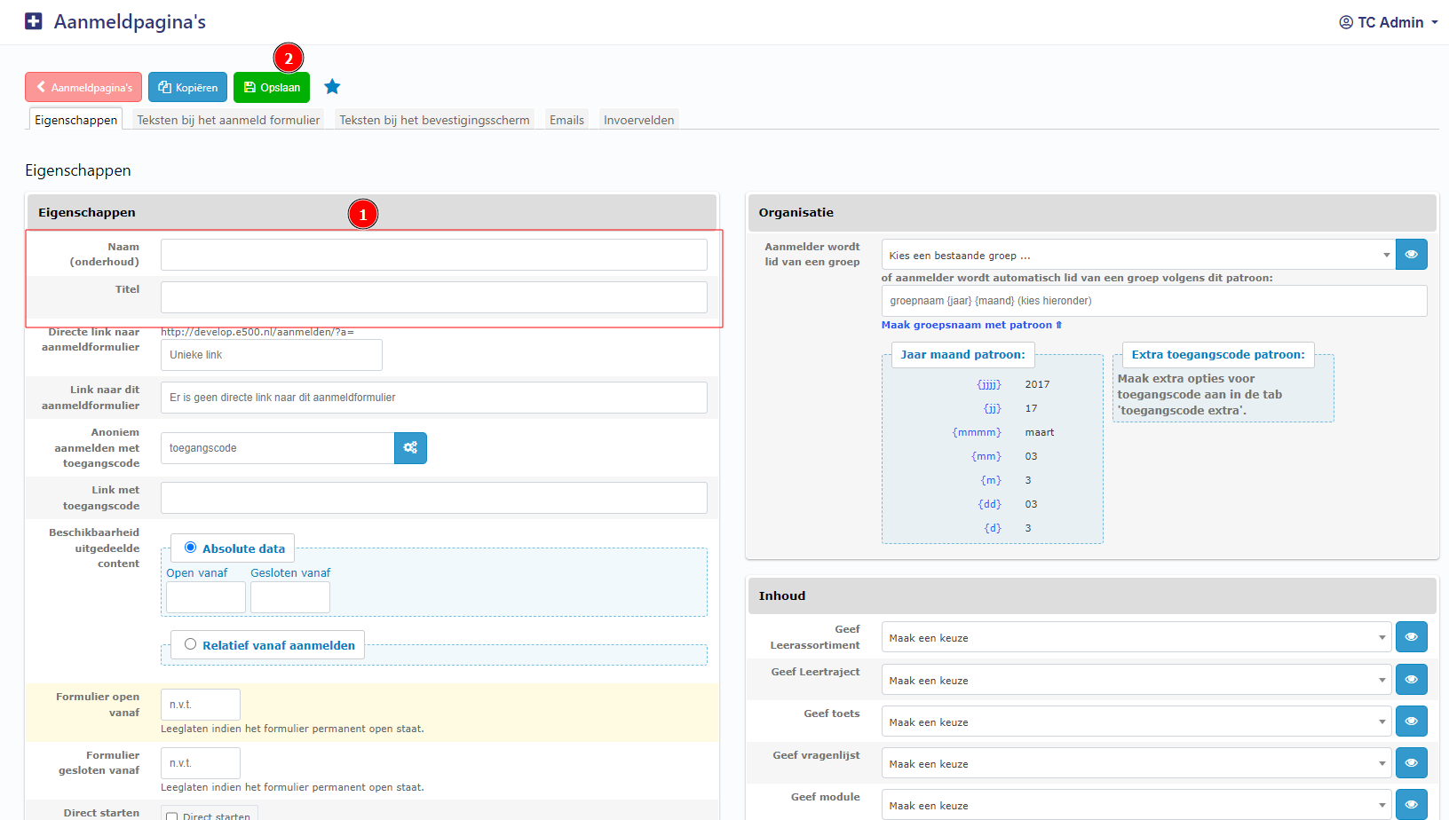Click eye icon for Geef Leerassortiment

tap(1411, 637)
